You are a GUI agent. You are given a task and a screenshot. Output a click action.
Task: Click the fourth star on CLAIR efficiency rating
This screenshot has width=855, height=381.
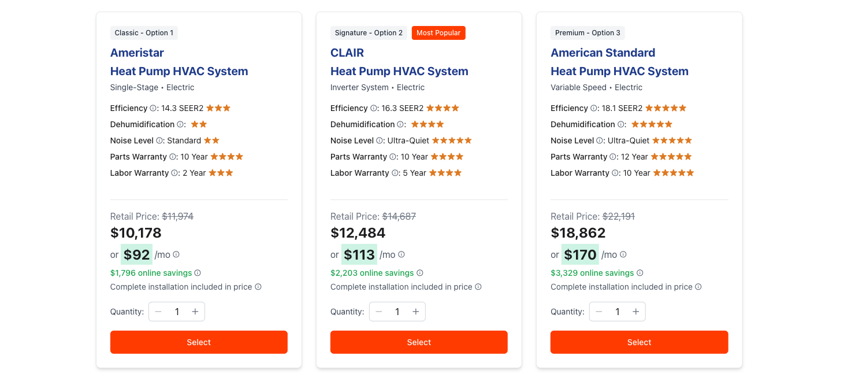pos(456,108)
